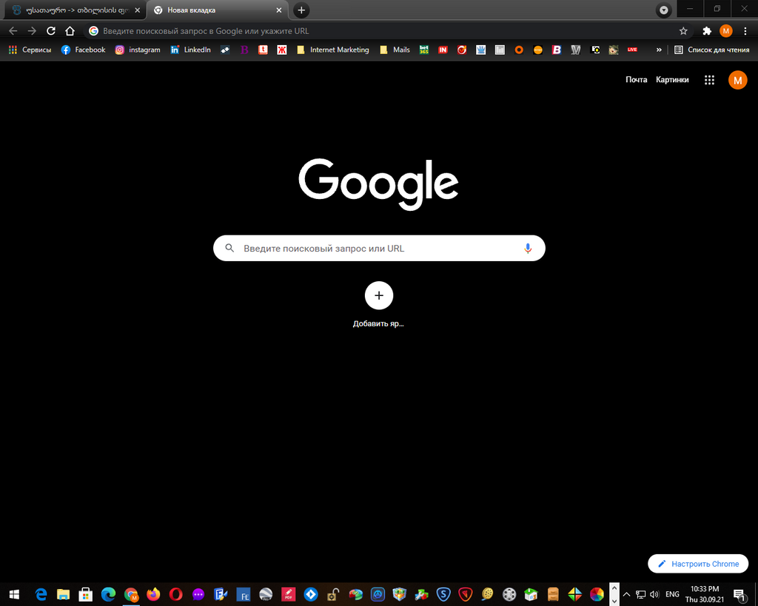758x606 pixels.
Task: Open Chrome's three-dot menu
Action: 745,31
